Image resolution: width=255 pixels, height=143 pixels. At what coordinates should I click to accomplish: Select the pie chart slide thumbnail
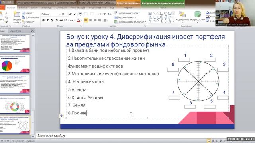(15, 64)
